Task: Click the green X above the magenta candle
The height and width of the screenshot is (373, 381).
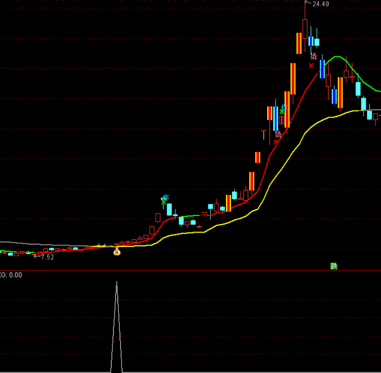Action: pos(282,112)
